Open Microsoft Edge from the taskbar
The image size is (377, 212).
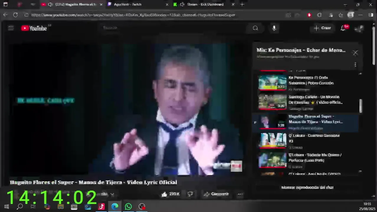[x=115, y=207]
